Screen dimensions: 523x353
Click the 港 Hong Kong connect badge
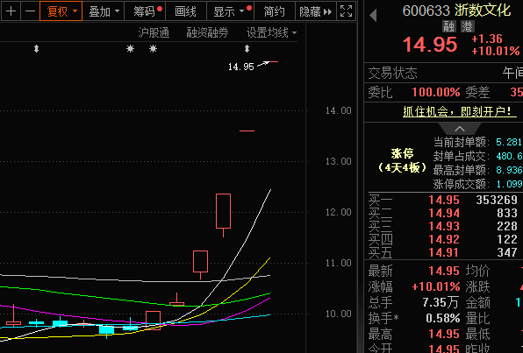pyautogui.click(x=468, y=26)
